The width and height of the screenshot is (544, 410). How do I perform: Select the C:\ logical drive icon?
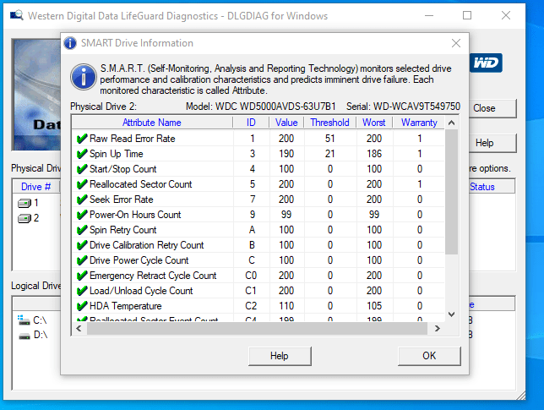coord(24,320)
